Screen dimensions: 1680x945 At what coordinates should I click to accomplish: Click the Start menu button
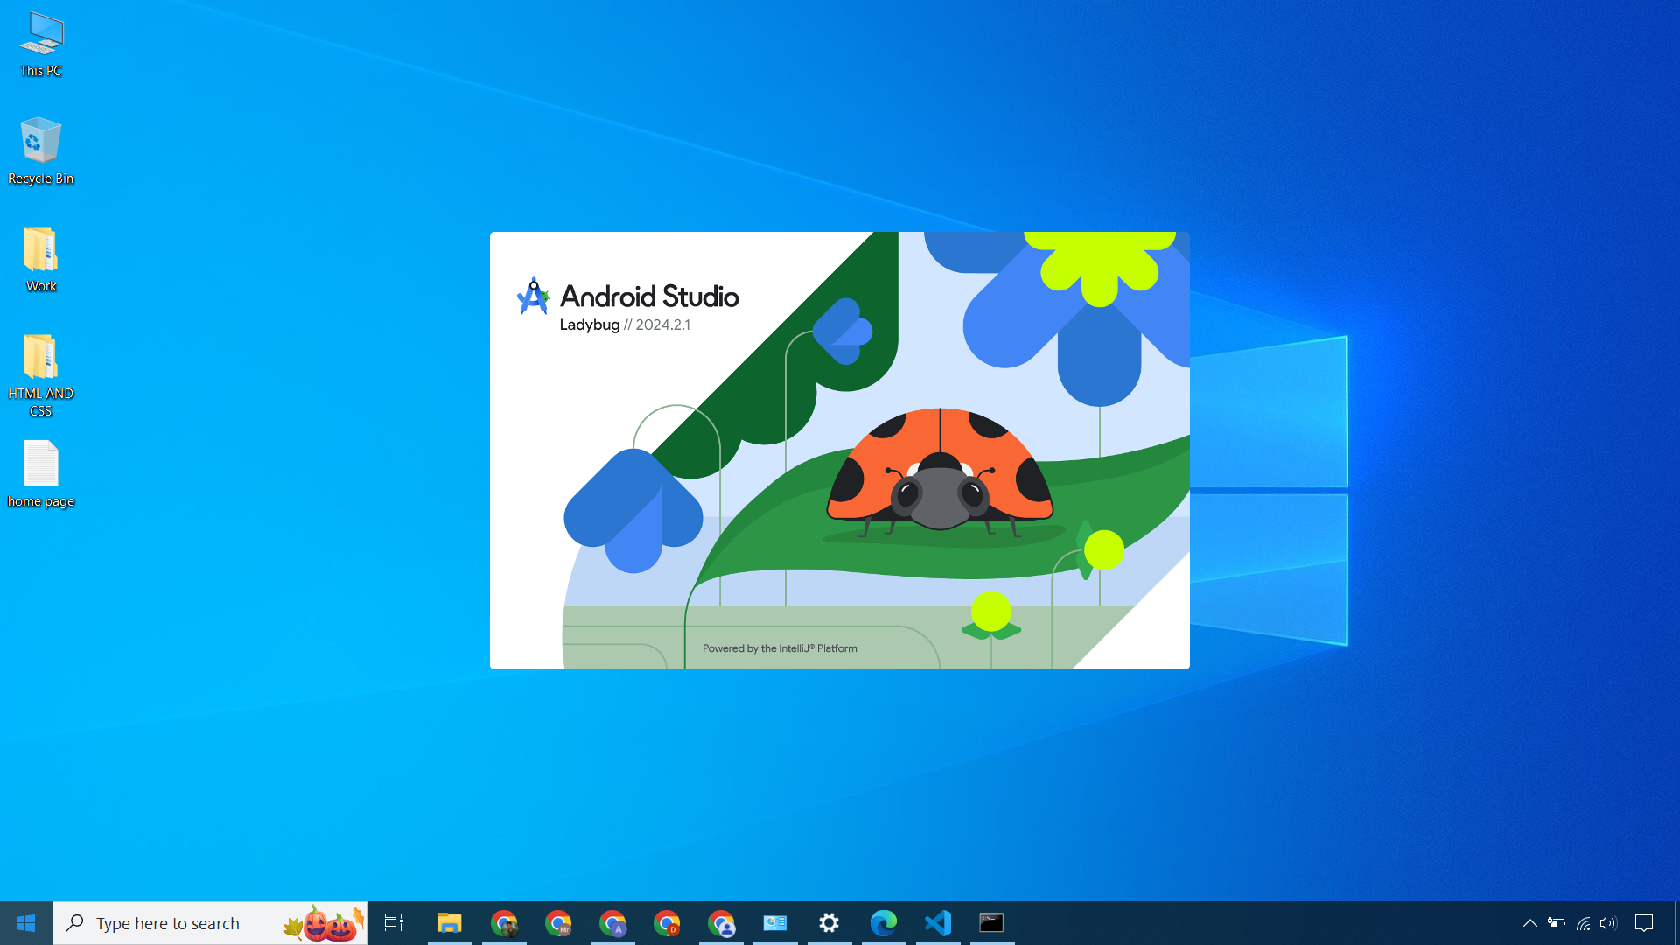pos(26,923)
